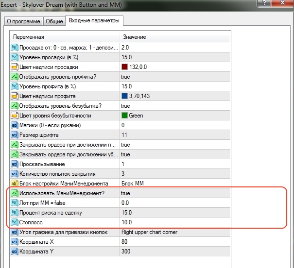Select the 'Входные параметры' tab
Viewport: 294px width, 268px height.
click(94, 20)
